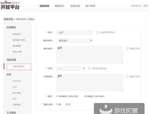Click the hint icon beside the 名称 field

tap(97, 32)
